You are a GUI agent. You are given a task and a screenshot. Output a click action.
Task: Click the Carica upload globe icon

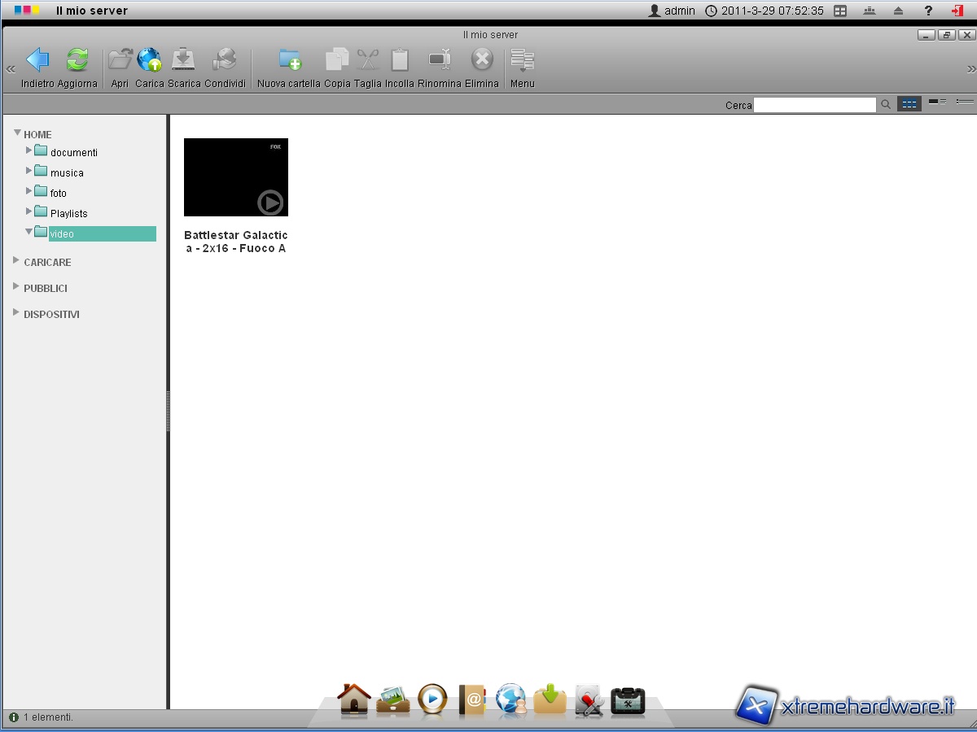pyautogui.click(x=149, y=60)
